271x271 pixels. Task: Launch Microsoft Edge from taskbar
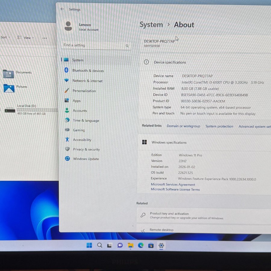click(x=141, y=245)
